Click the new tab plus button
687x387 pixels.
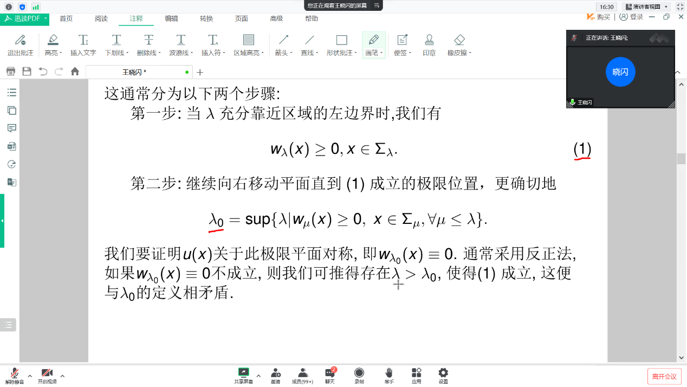200,72
